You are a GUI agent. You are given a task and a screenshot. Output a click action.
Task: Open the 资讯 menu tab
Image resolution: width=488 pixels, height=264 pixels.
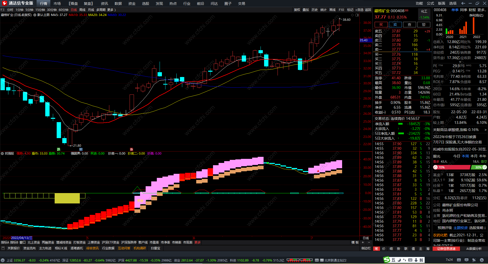point(104,4)
